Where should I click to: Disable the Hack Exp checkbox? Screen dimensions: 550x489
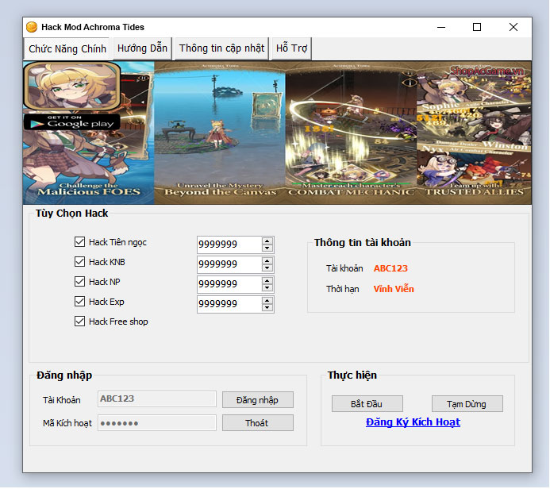point(79,302)
